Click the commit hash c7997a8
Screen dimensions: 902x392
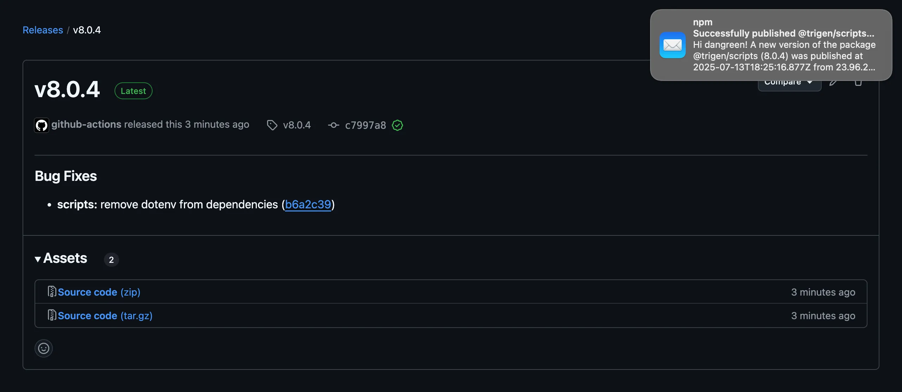[365, 125]
